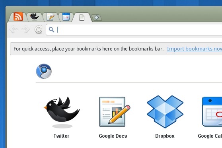Click the search magnifier in address bar
The width and height of the screenshot is (222, 148).
point(51,29)
